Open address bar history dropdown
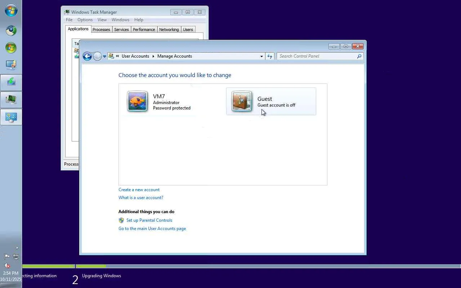461x288 pixels. [261, 56]
